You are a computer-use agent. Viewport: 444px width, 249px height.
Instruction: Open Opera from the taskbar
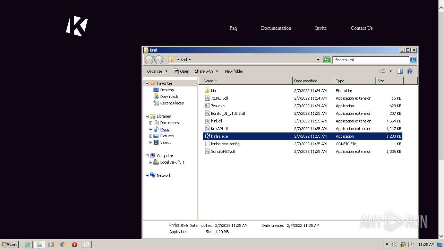[x=74, y=245]
